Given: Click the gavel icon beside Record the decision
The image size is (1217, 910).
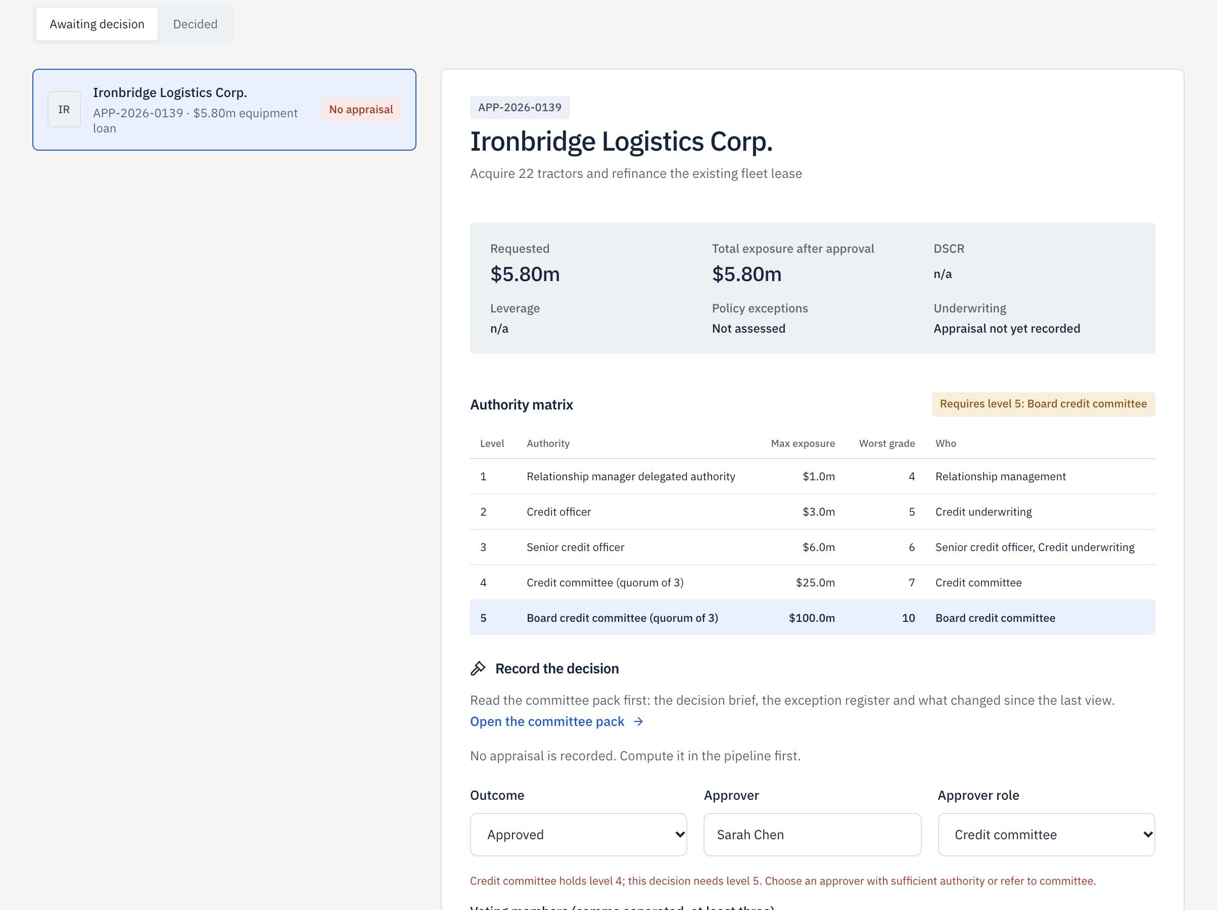Looking at the screenshot, I should (478, 668).
